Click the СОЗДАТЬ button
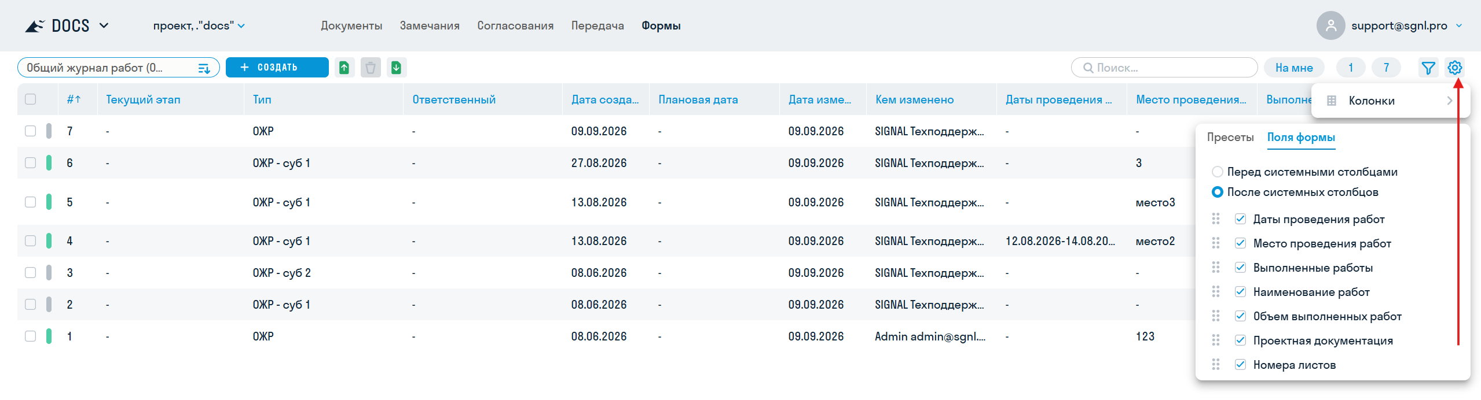1481x400 pixels. pyautogui.click(x=277, y=68)
